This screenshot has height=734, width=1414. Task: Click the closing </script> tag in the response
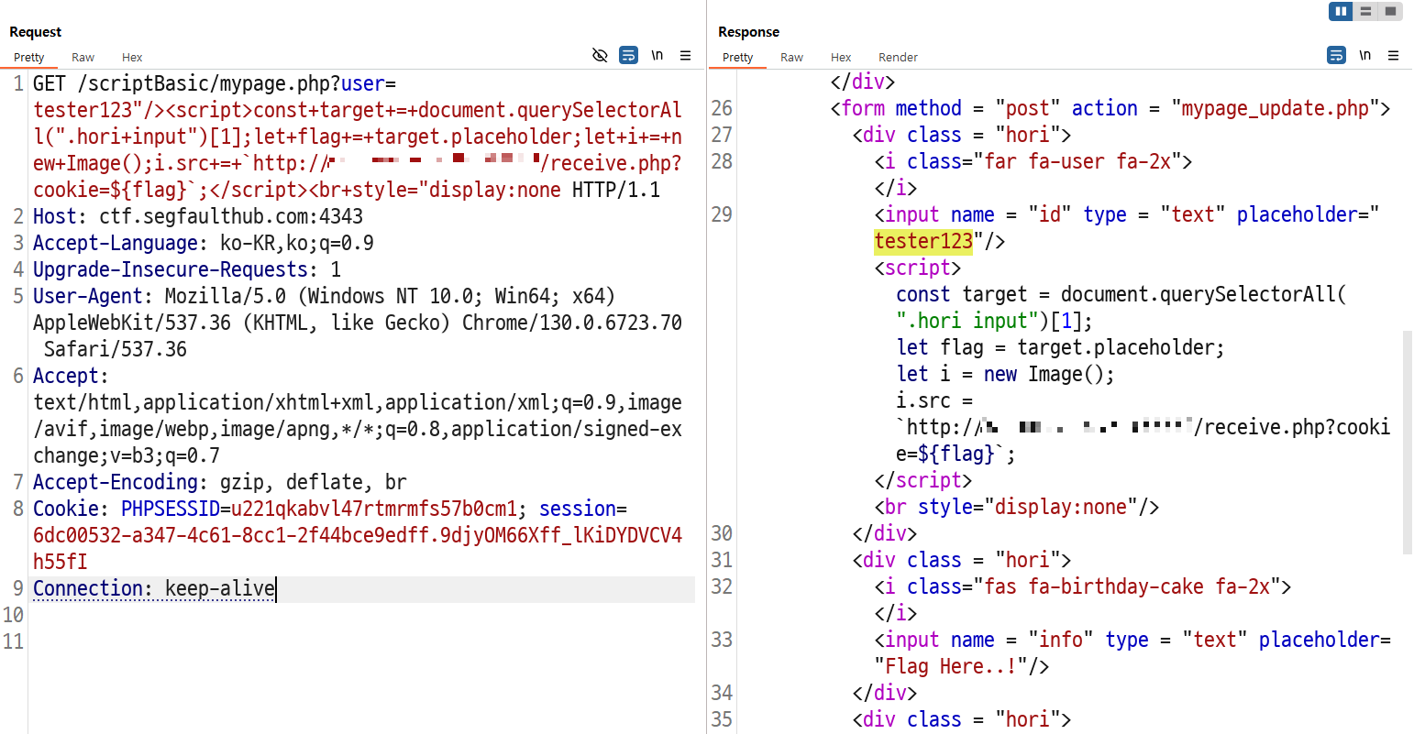tap(922, 481)
